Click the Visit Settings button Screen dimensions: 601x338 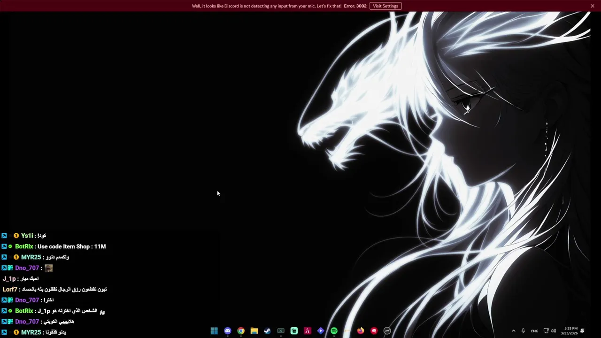tap(385, 6)
